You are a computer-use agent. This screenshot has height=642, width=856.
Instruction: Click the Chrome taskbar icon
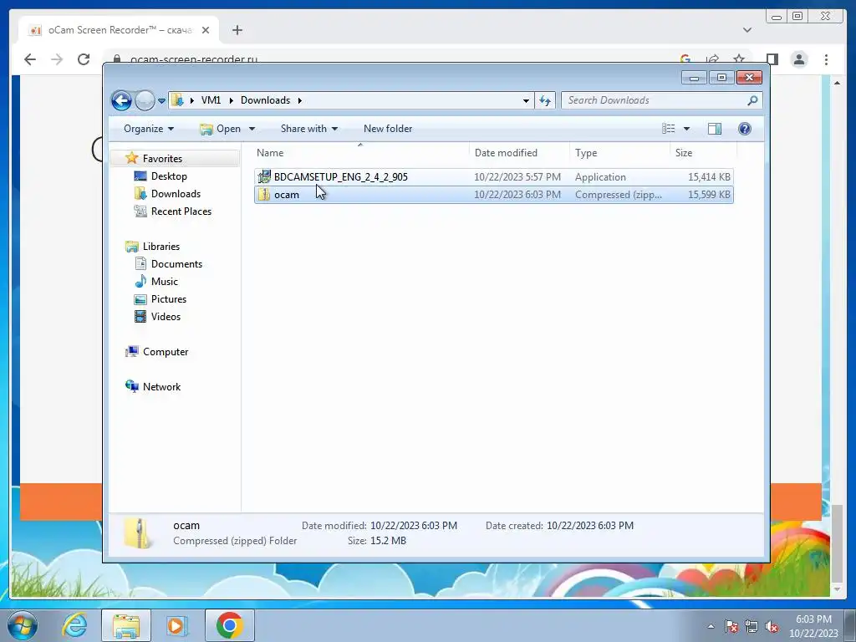click(229, 625)
